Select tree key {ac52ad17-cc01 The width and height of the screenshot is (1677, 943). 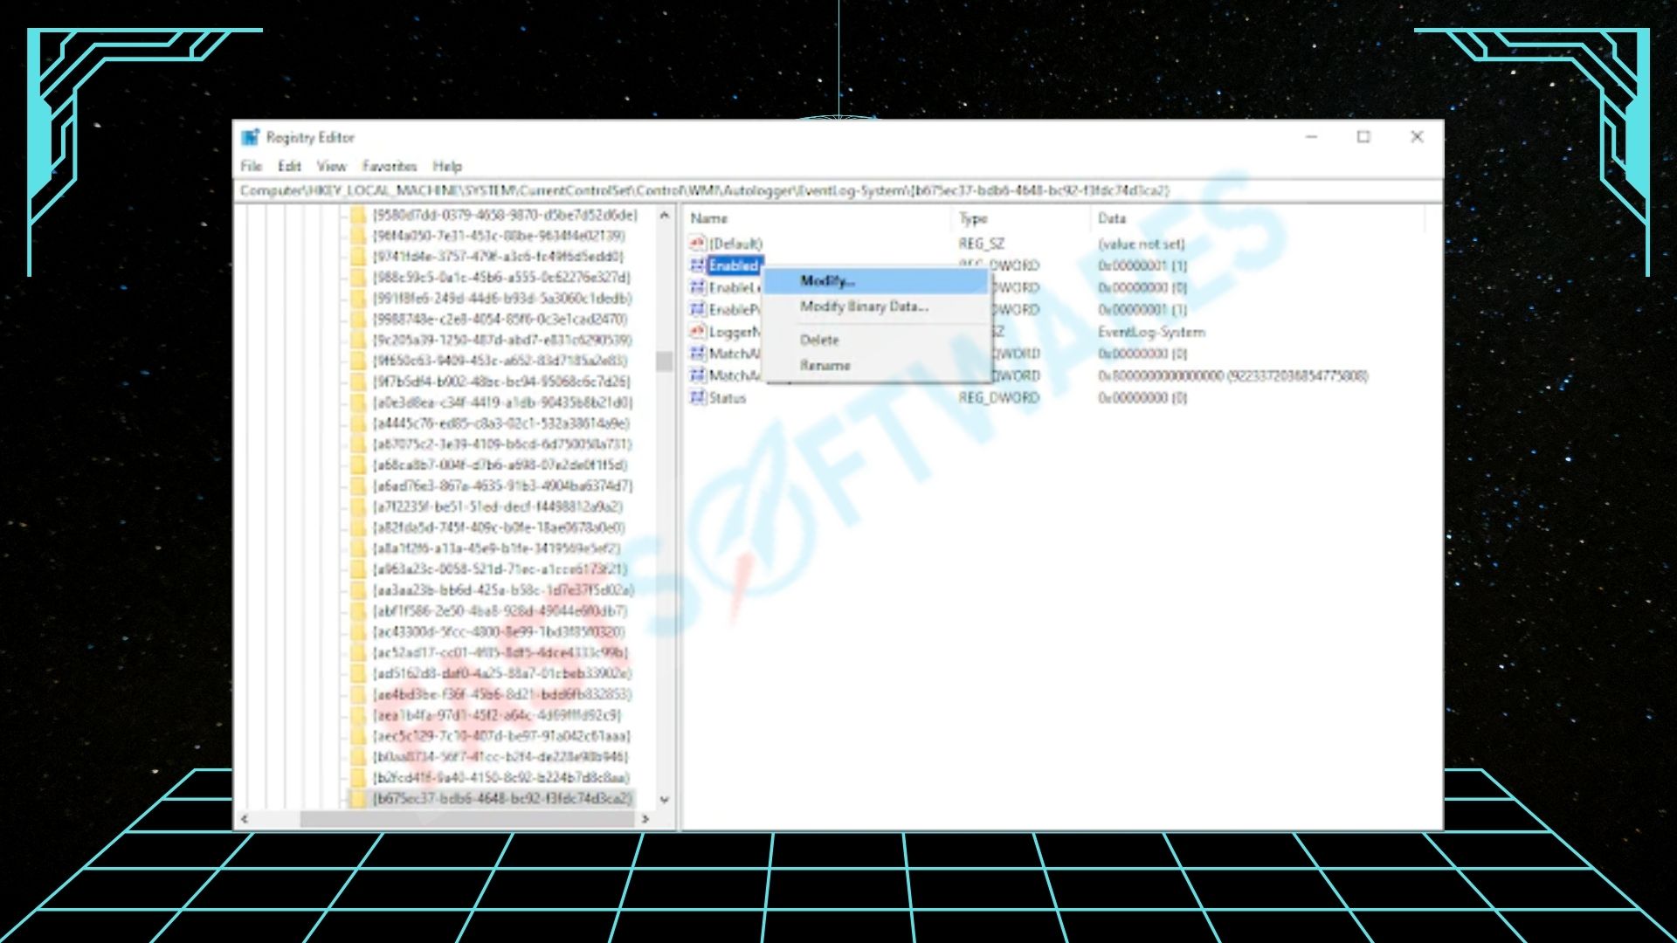tap(500, 652)
